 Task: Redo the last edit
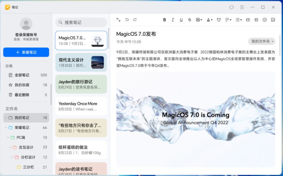pos(135,20)
